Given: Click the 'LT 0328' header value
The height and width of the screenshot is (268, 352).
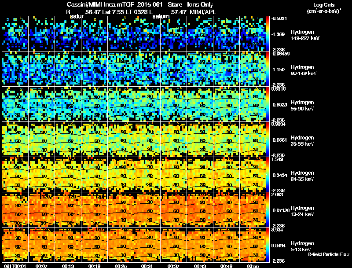Looking at the screenshot, I should click(136, 12).
